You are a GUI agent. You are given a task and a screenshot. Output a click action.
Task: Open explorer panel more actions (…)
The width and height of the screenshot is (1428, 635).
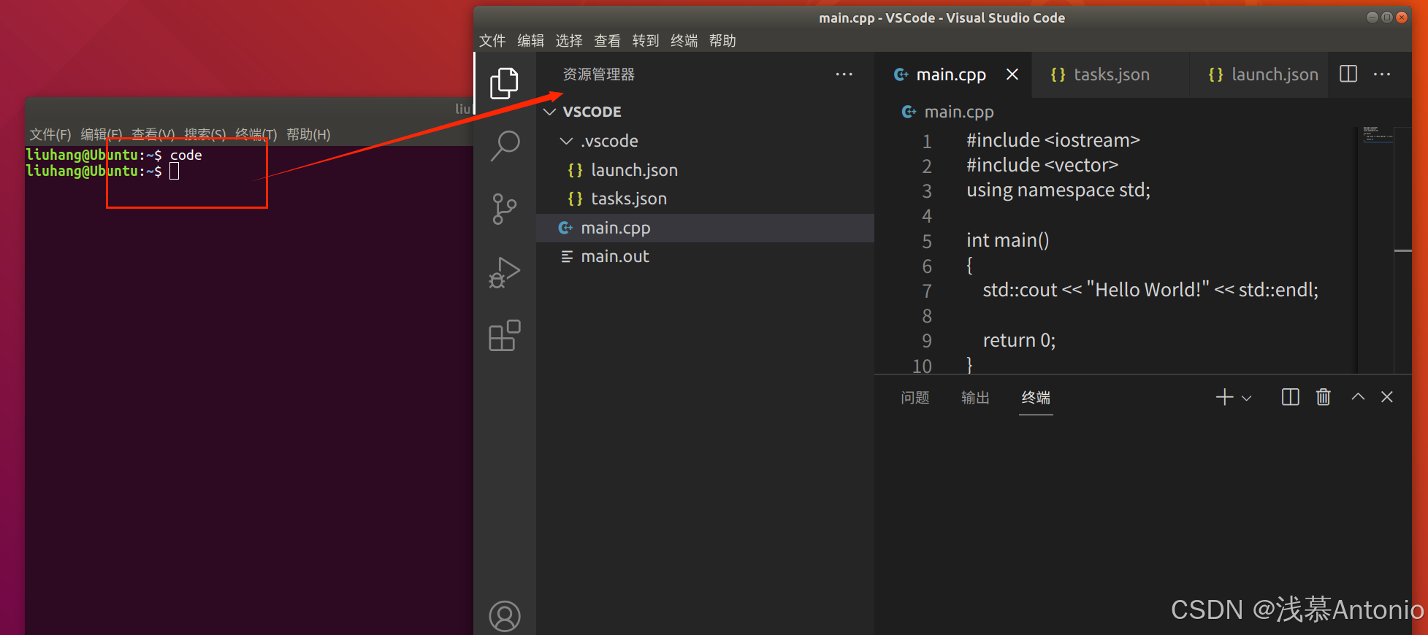(844, 74)
